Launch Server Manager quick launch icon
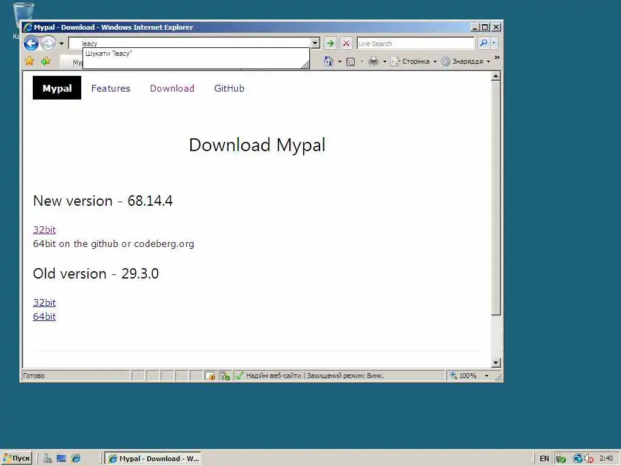 tap(47, 459)
